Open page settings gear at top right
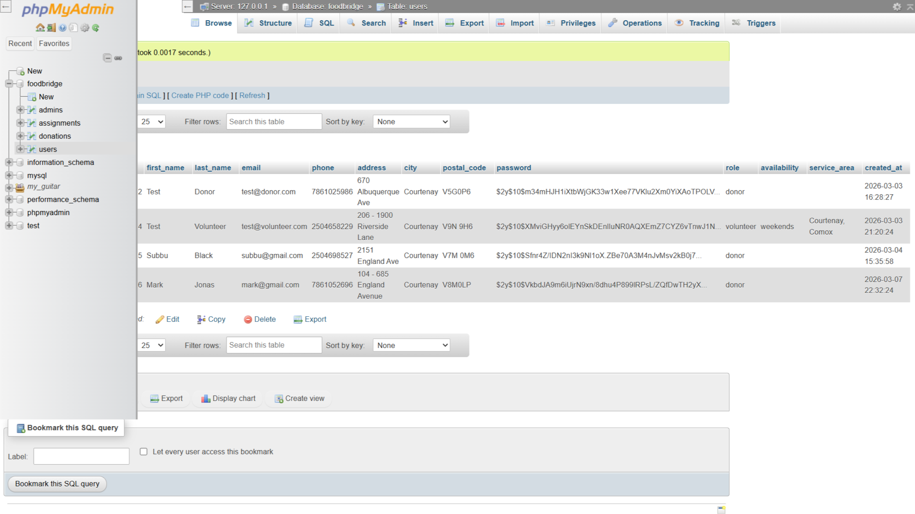Screen dimensions: 915x514 point(897,6)
